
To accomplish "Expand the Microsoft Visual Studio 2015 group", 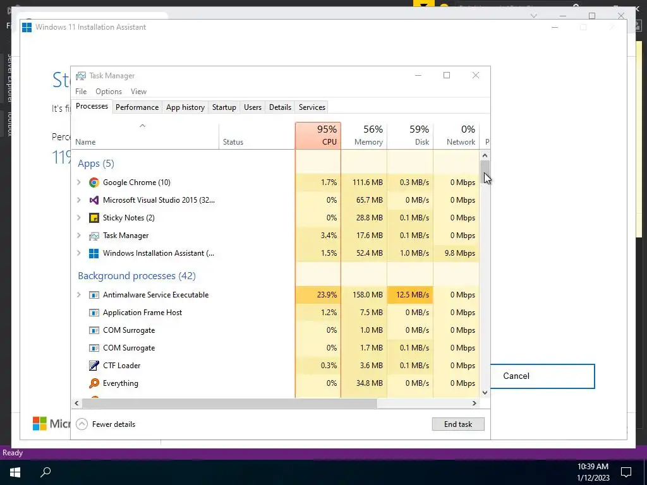I will (79, 200).
